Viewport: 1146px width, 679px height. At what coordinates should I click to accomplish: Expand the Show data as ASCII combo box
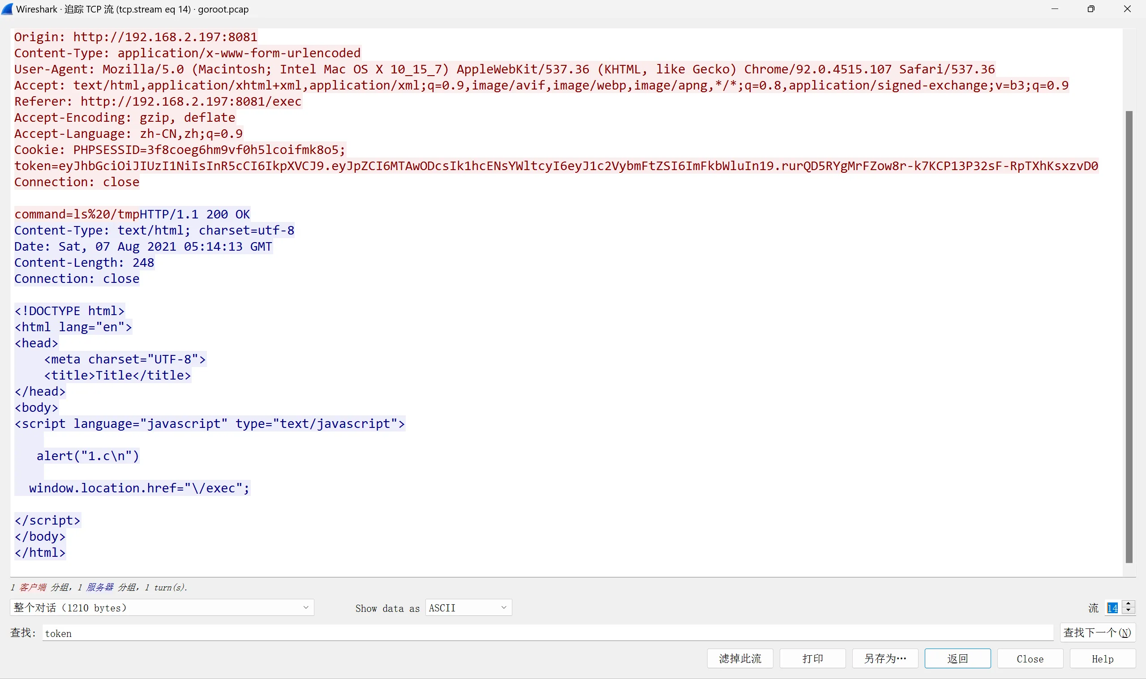[x=468, y=608]
